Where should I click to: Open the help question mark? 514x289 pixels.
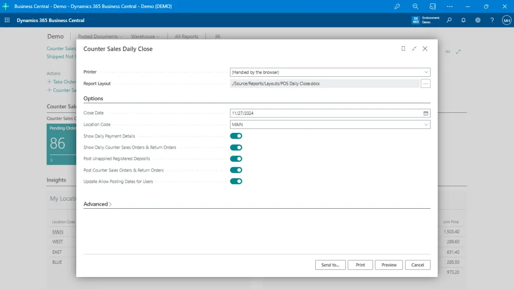[x=492, y=20]
